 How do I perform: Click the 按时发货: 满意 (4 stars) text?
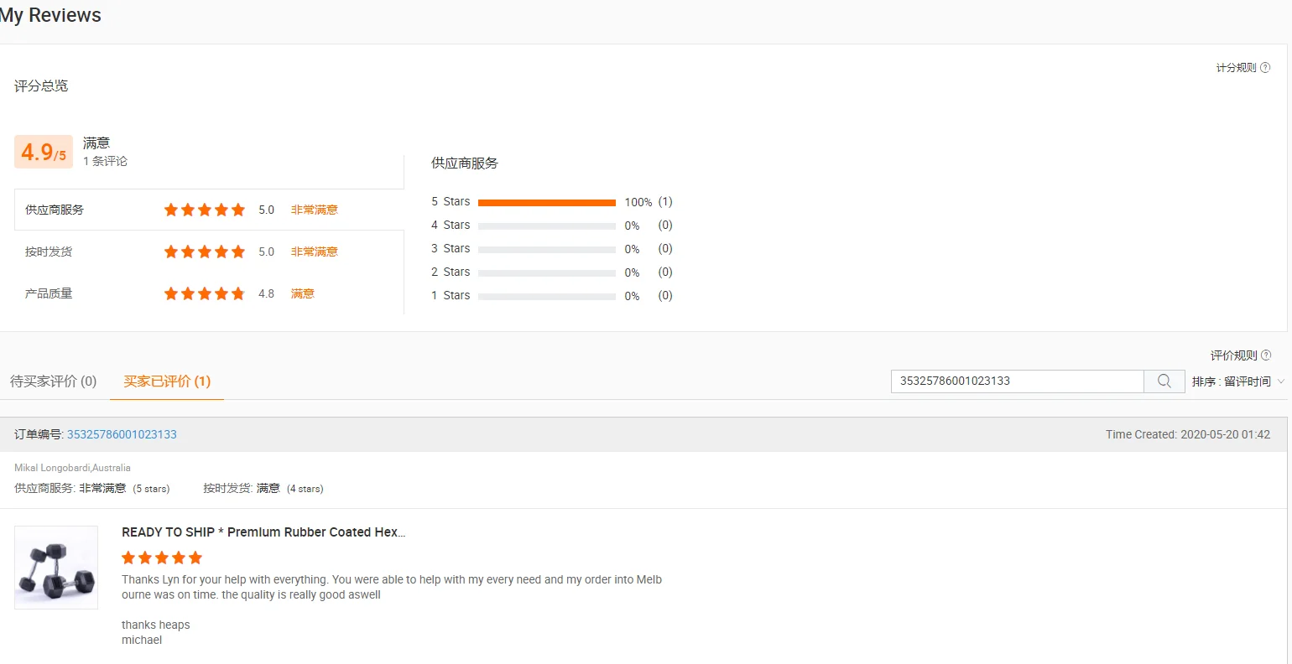coord(263,488)
